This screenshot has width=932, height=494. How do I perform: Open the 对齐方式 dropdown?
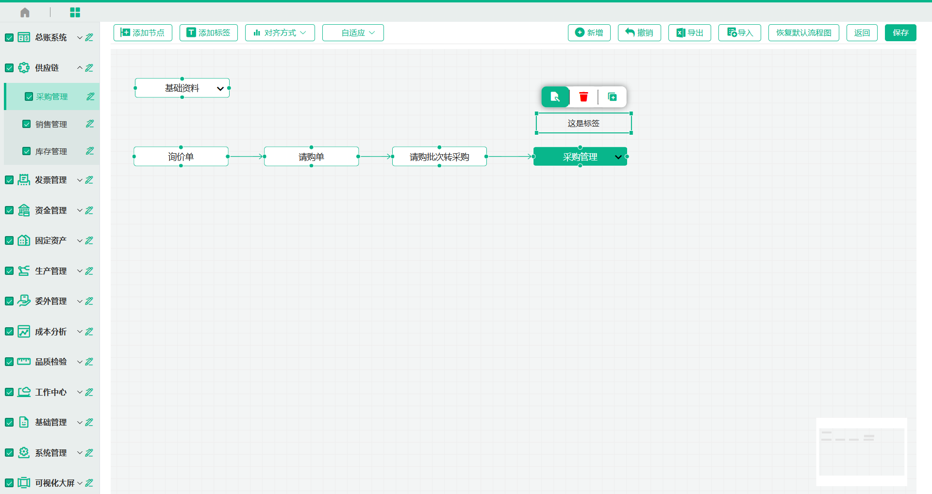pos(280,32)
